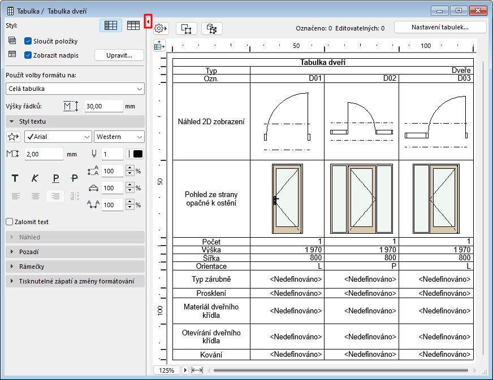The height and width of the screenshot is (380, 493).
Task: Uncheck the Sloučit položky checkbox
Action: tap(28, 41)
